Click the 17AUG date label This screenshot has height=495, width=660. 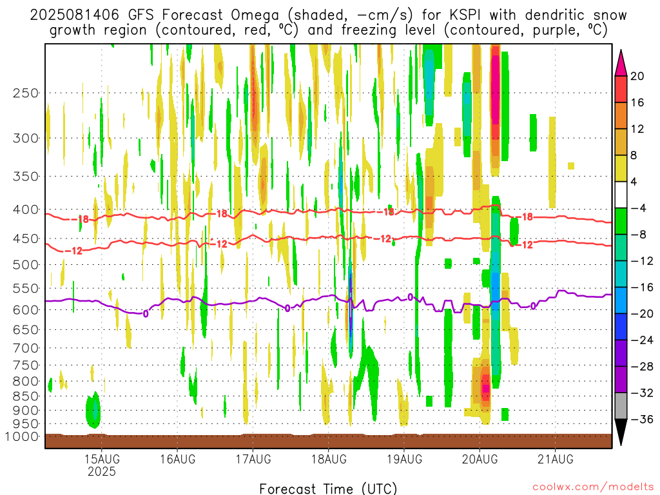[x=253, y=459]
